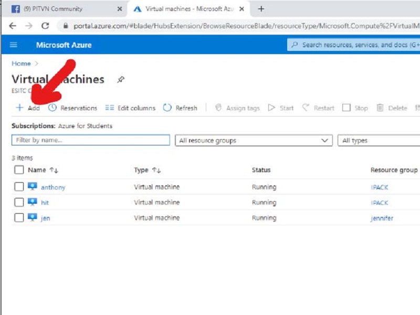Click the Refresh circular arrow icon
The width and height of the screenshot is (420, 315).
[167, 108]
